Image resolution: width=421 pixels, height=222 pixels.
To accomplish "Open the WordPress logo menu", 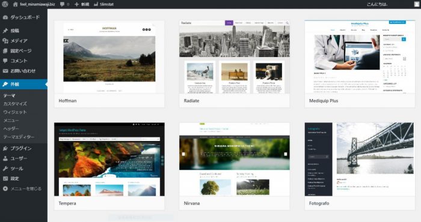I will (x=5, y=4).
